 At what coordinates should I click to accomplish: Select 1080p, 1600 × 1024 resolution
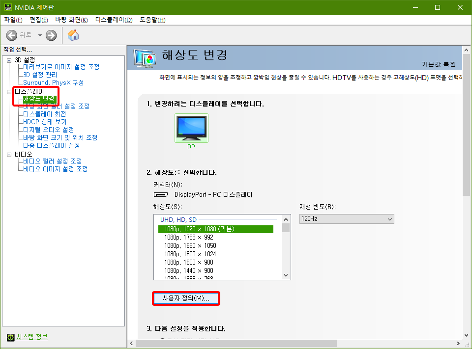tap(190, 254)
